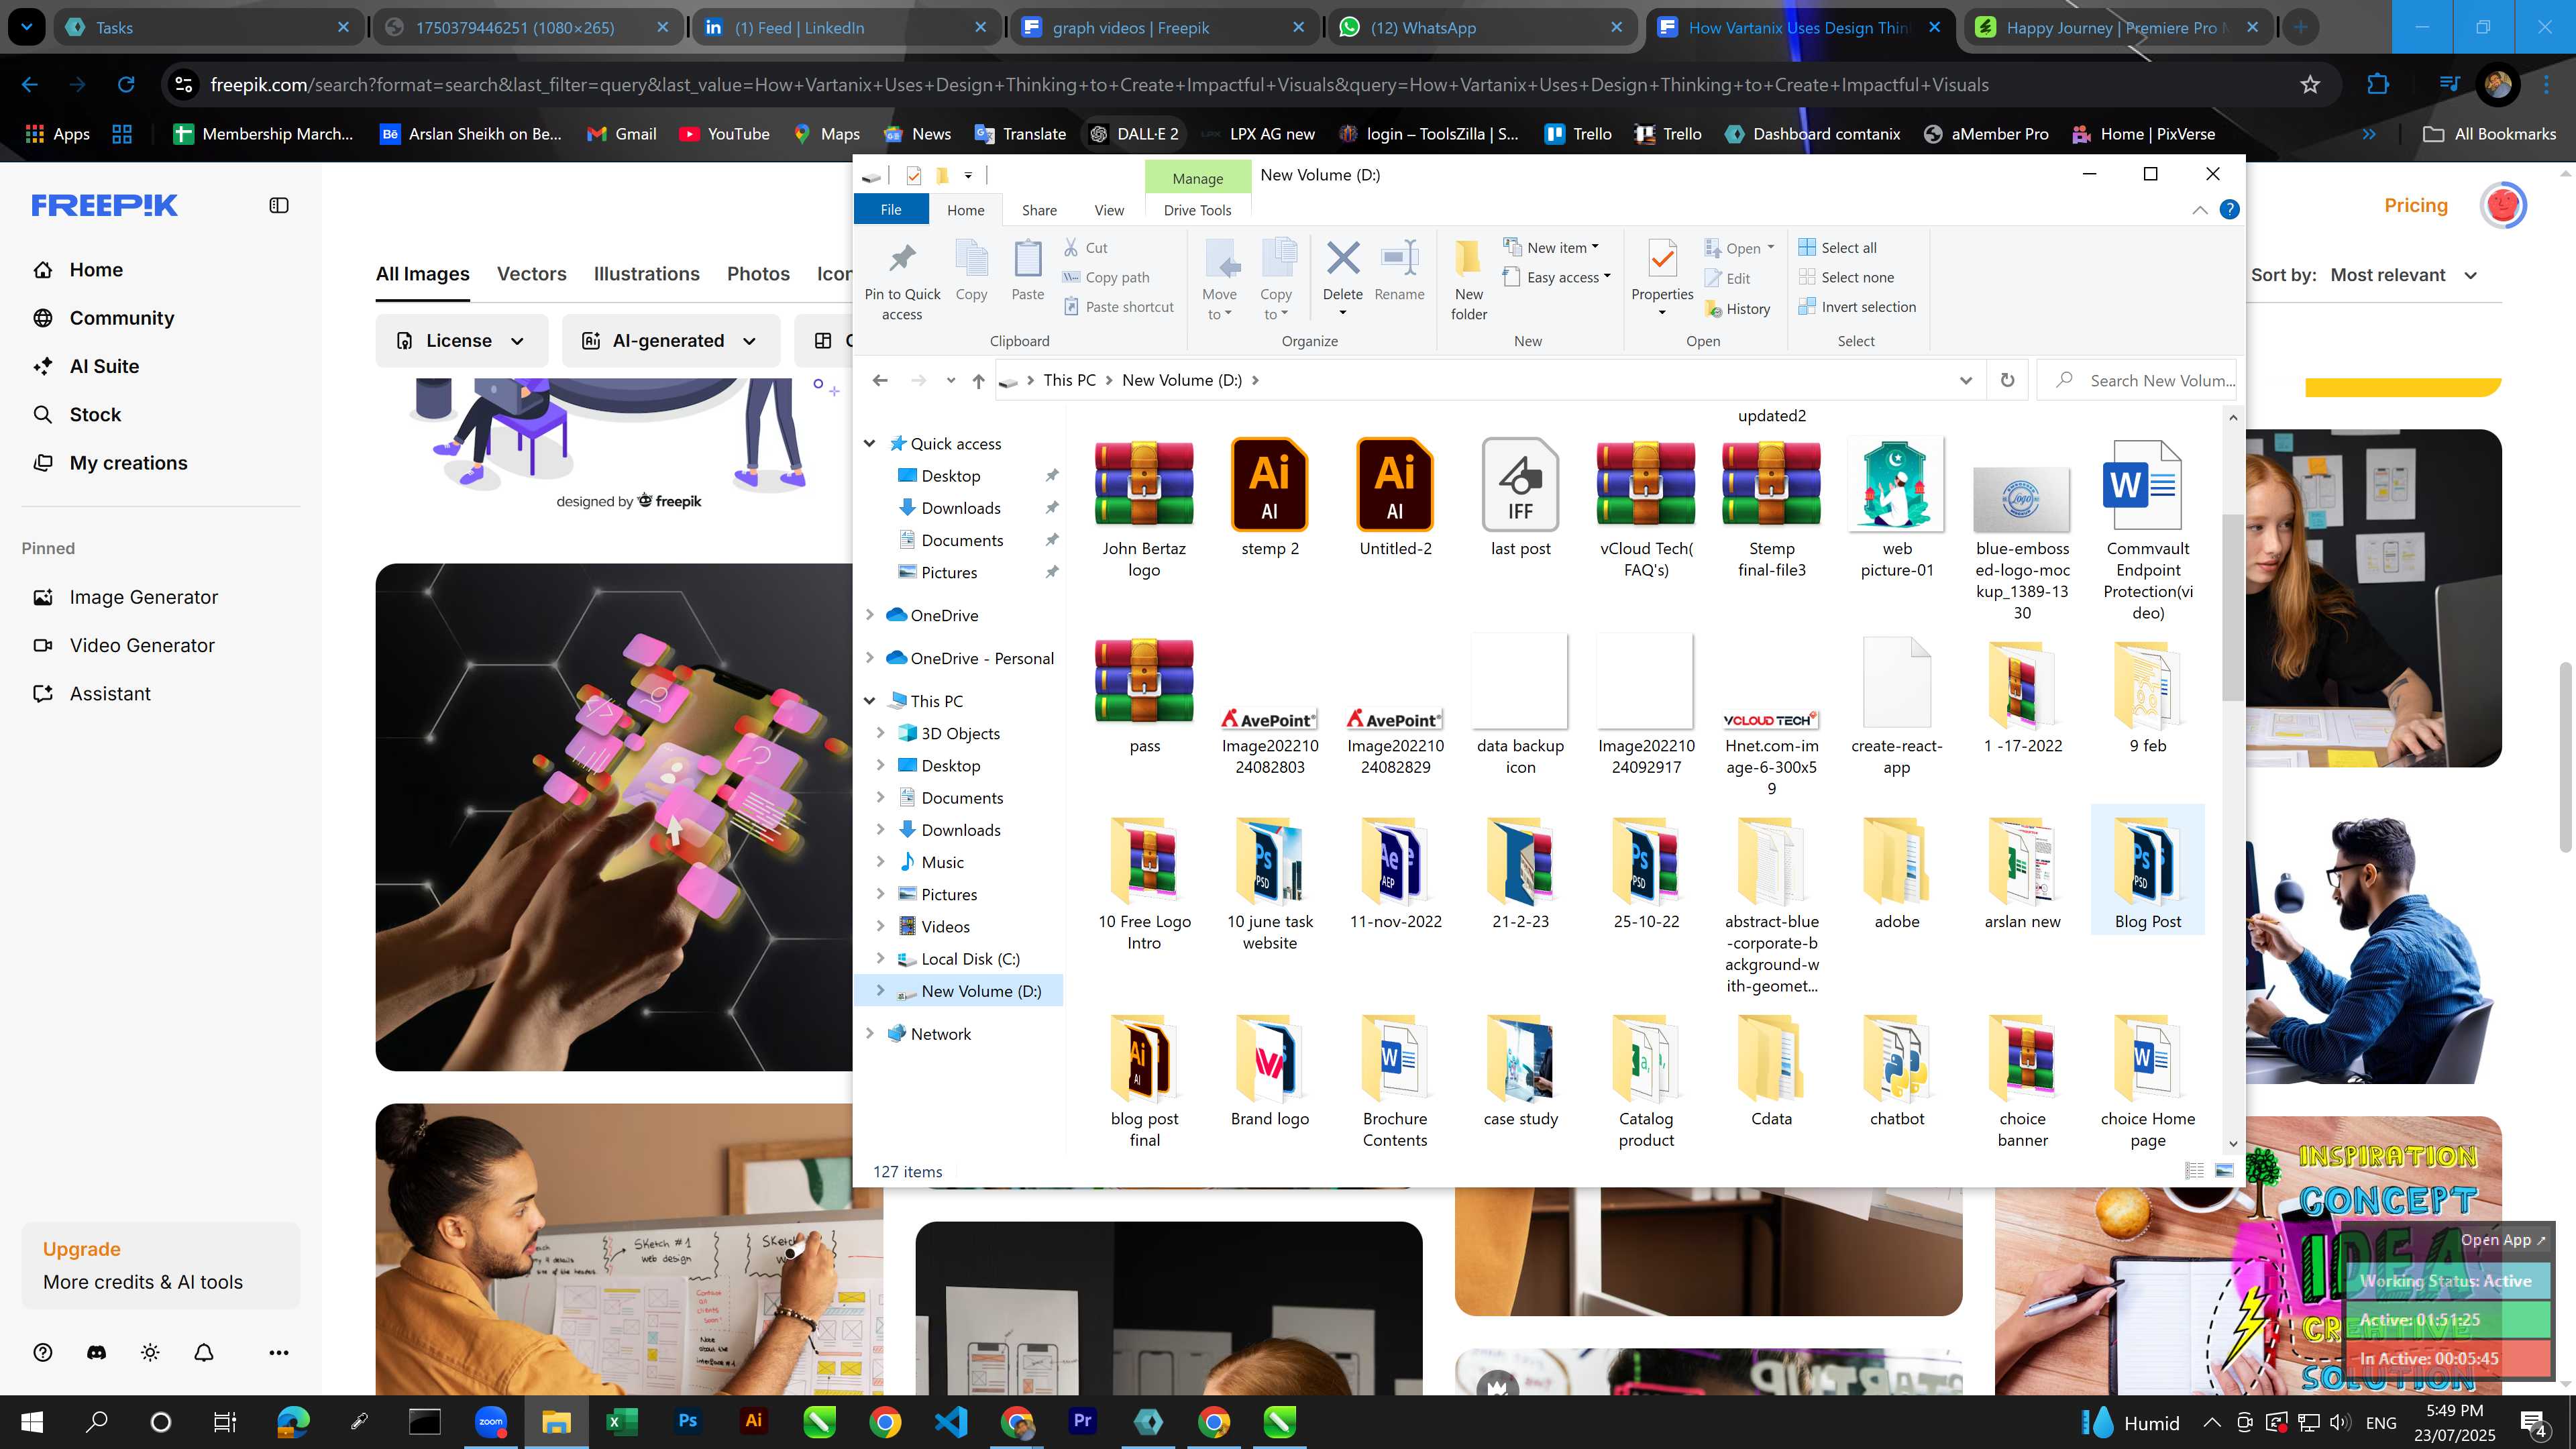Collapse the Explorer ribbon with chevron
The width and height of the screenshot is (2576, 1449).
[2200, 210]
